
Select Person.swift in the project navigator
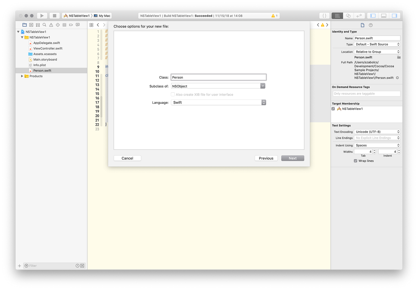coord(43,70)
